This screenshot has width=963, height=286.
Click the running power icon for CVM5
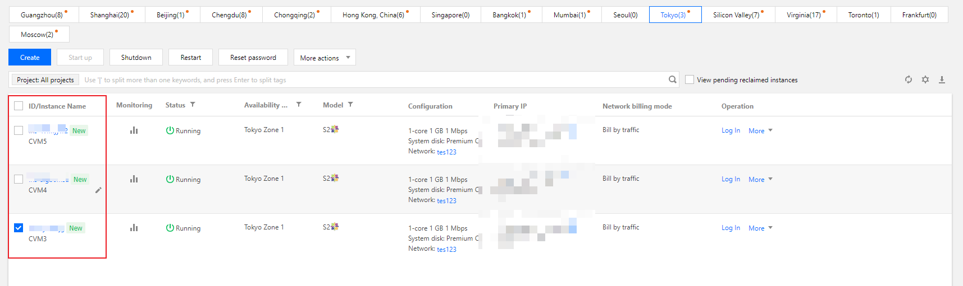coord(170,130)
